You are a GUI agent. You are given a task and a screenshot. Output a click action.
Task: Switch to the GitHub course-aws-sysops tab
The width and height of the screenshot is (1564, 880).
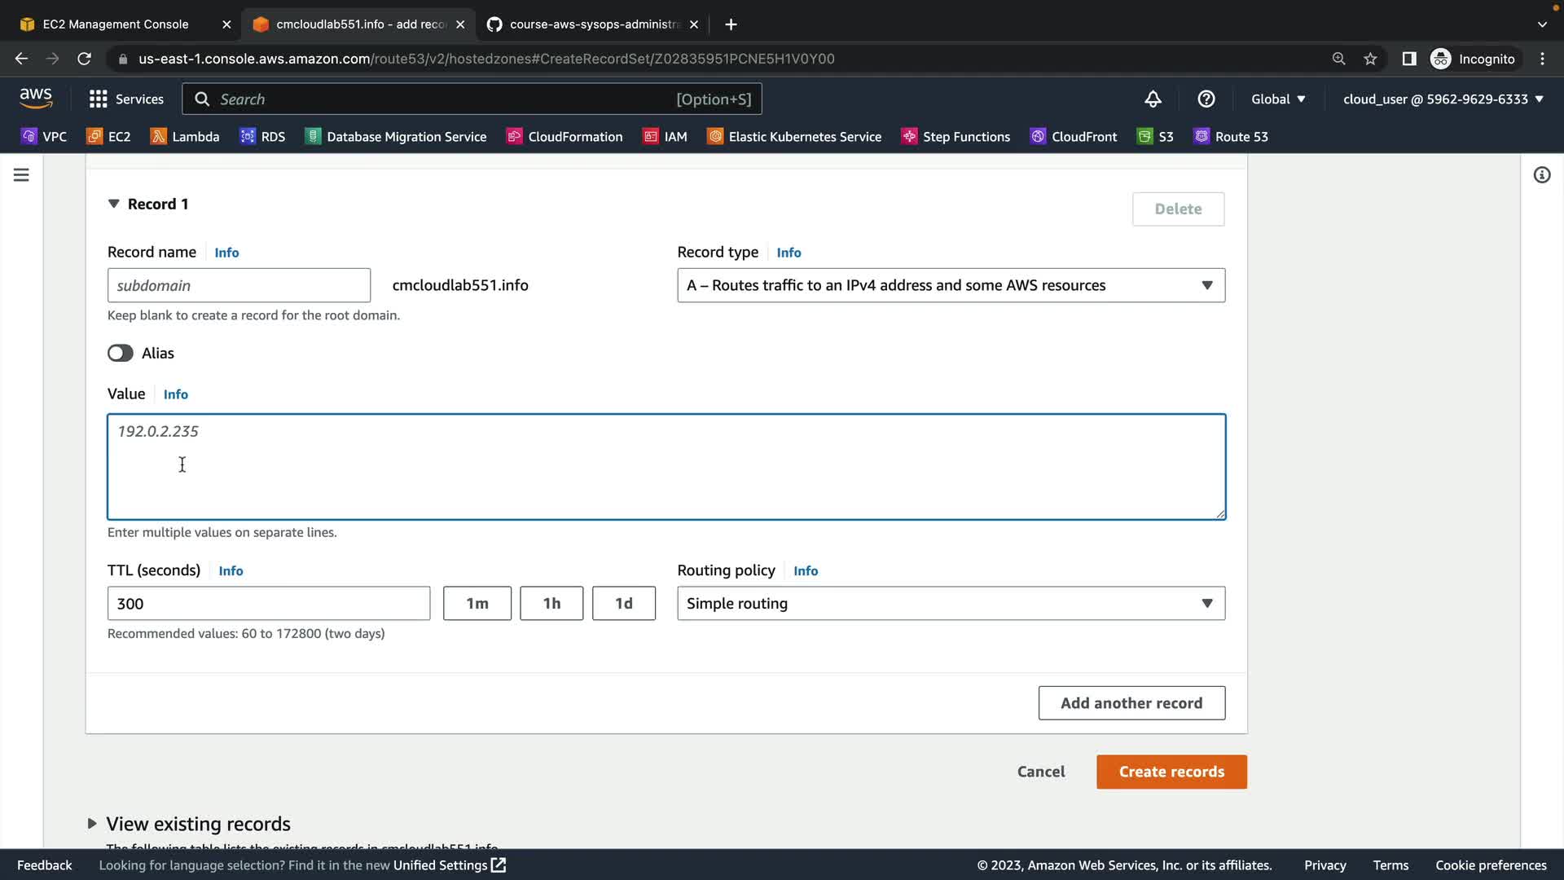(x=593, y=24)
